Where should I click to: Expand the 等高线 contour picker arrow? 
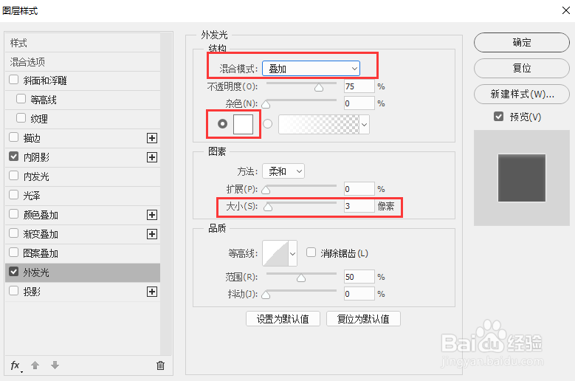coord(292,253)
